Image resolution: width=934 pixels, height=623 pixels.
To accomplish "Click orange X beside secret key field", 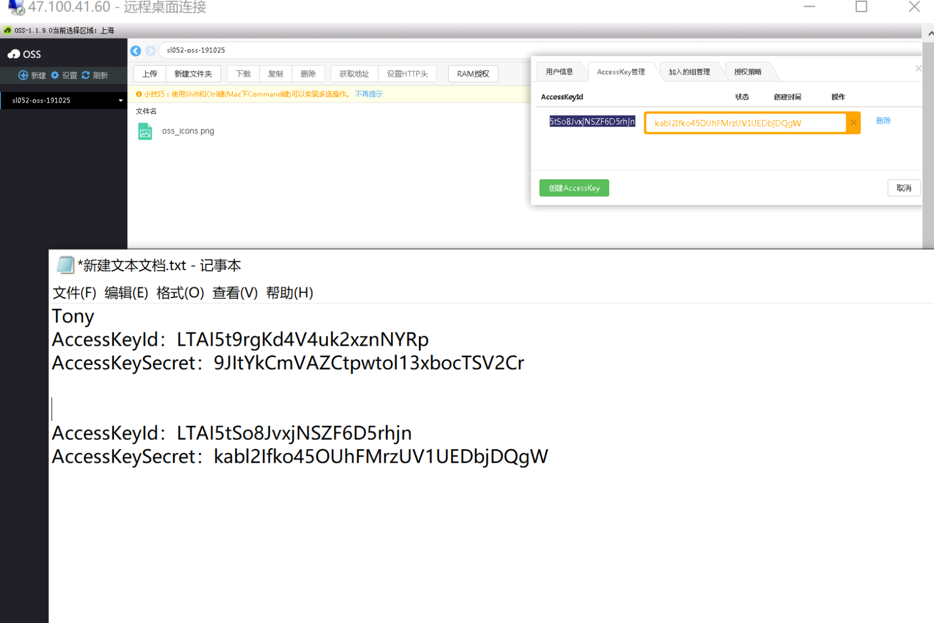I will click(853, 123).
